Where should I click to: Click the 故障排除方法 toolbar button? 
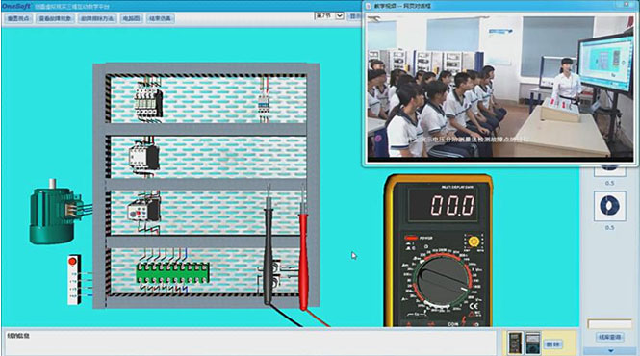pyautogui.click(x=97, y=18)
